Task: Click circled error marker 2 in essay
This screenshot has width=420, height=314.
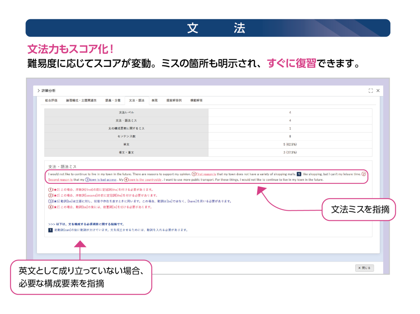Action: tap(363, 174)
